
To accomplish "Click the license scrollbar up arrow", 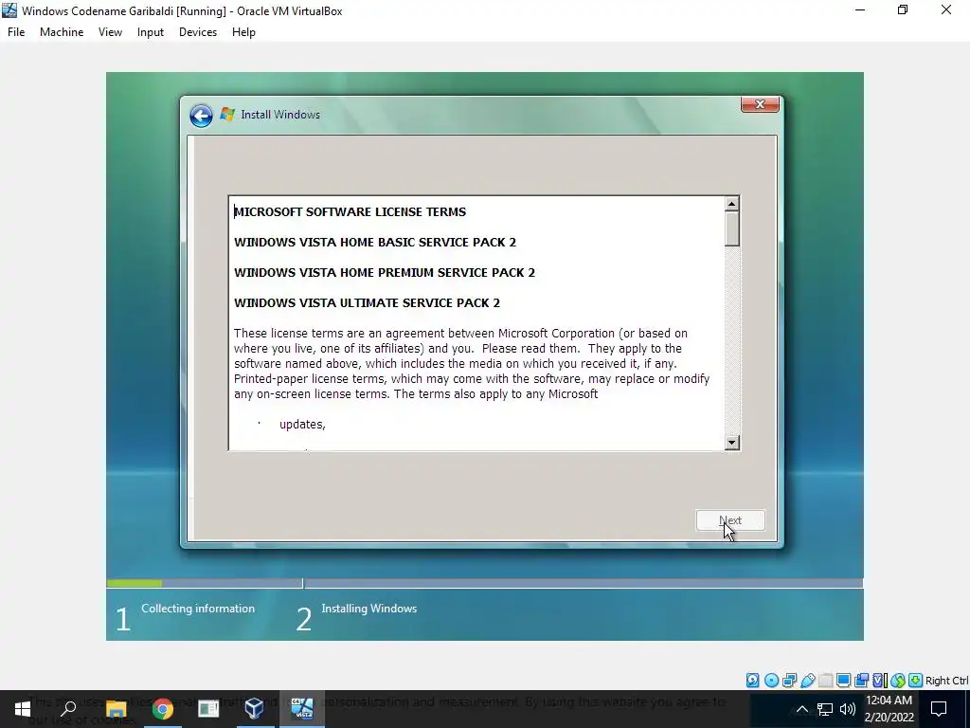I will pos(732,204).
